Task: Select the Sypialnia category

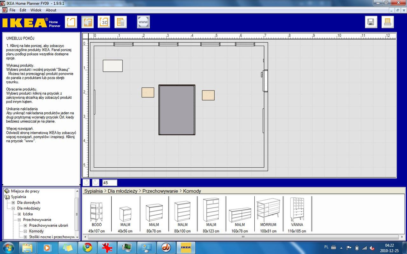Action: pos(18,197)
